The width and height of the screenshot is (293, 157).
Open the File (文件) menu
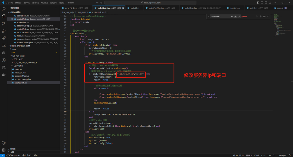click(x=9, y=3)
